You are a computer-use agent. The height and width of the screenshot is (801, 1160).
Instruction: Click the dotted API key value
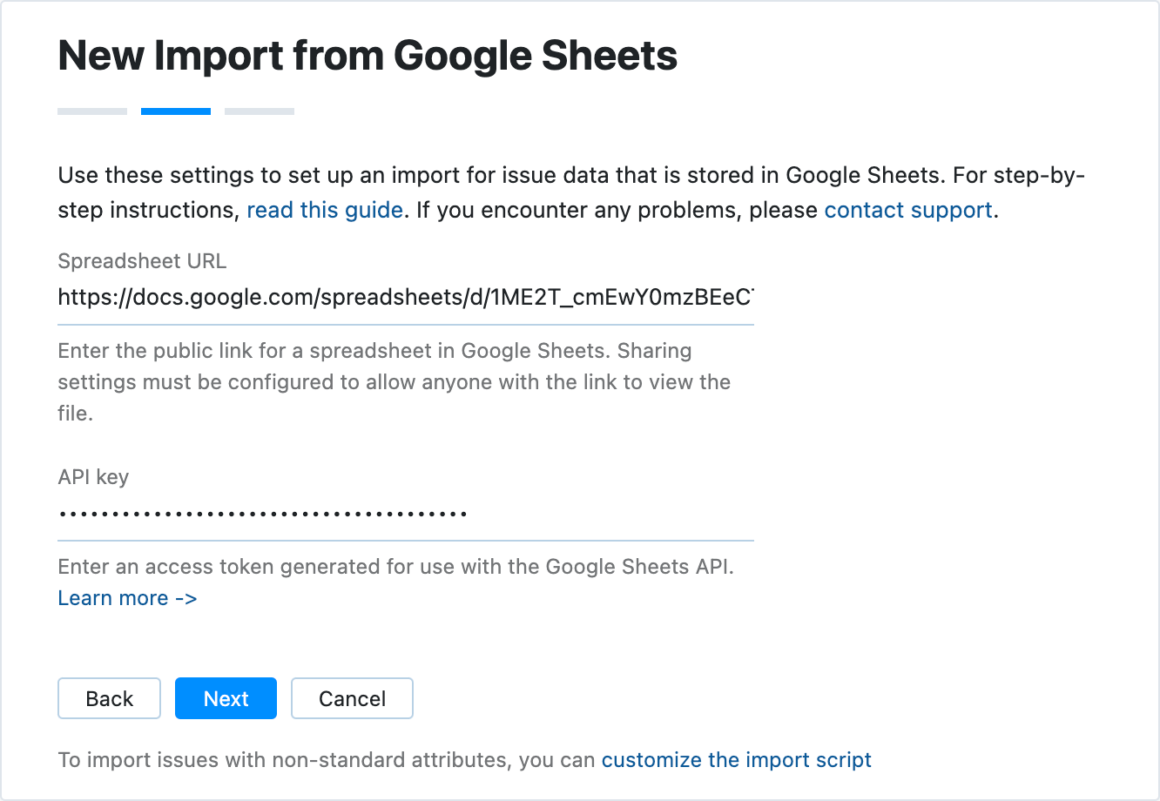click(x=261, y=513)
